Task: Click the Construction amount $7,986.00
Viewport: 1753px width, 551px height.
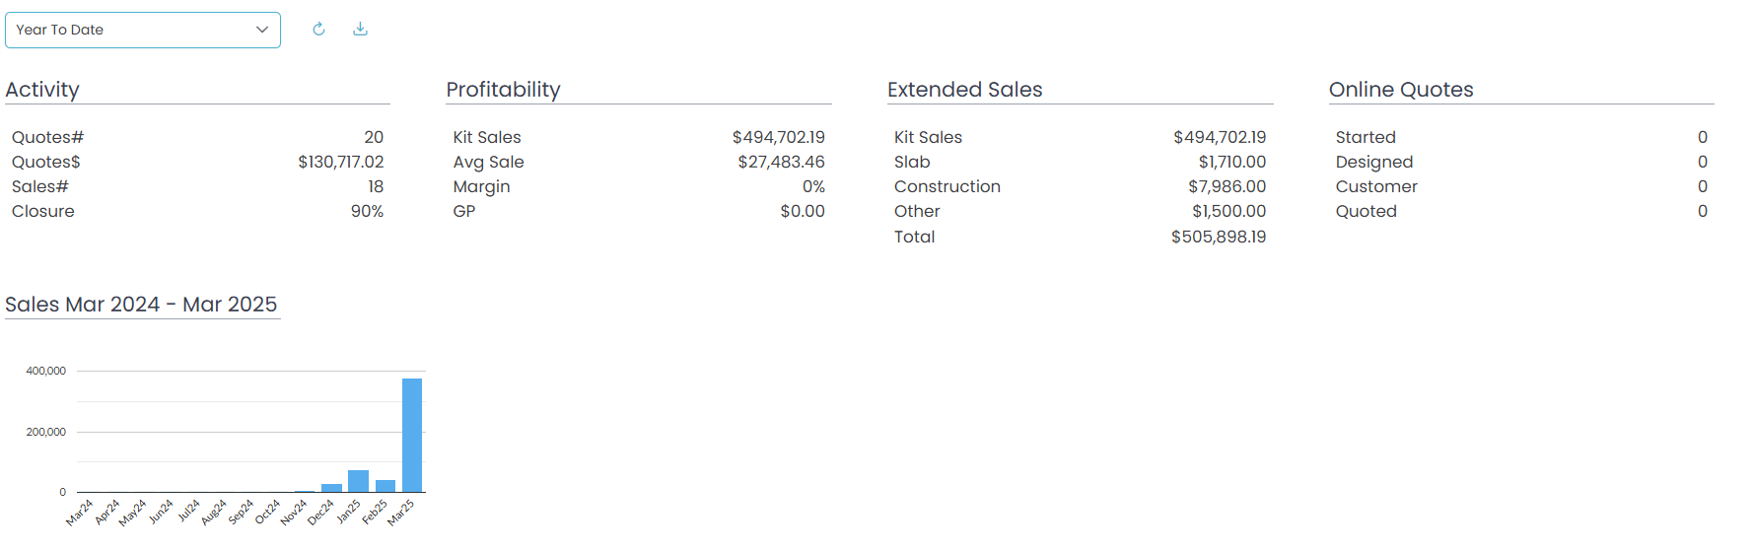Action: (x=1227, y=186)
